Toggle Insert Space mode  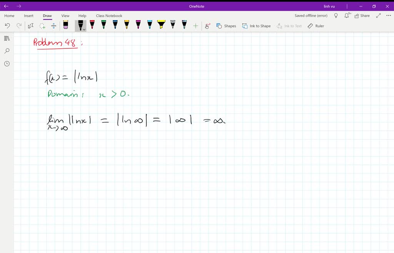pyautogui.click(x=53, y=25)
